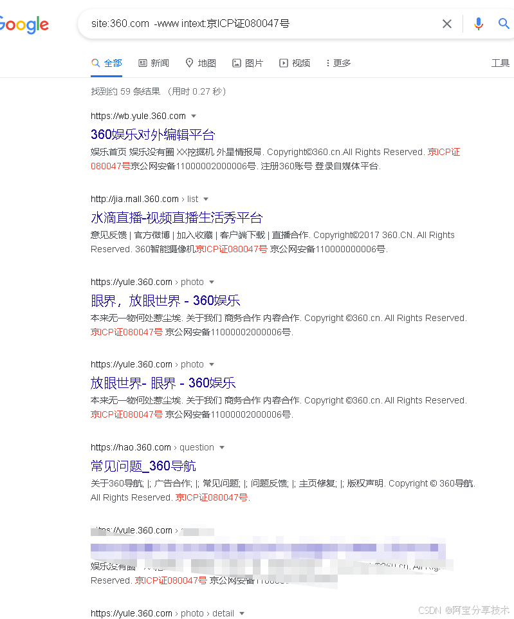Switch to the 视频 tab

click(295, 63)
